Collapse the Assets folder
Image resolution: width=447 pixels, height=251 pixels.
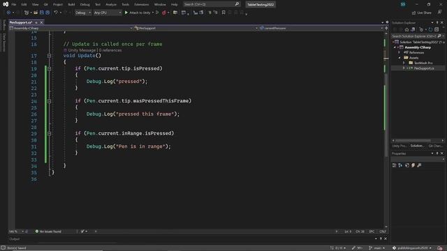click(400, 58)
